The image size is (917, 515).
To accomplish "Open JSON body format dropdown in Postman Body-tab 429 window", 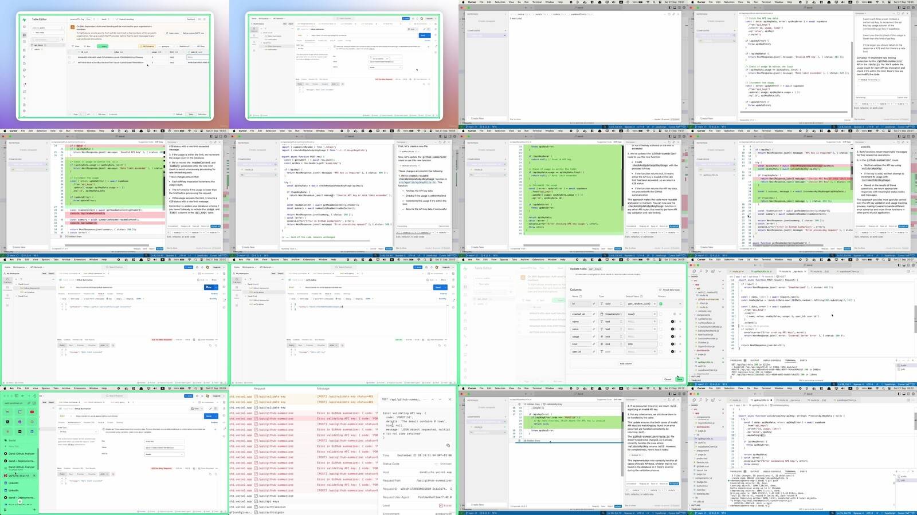I will [x=140, y=299].
